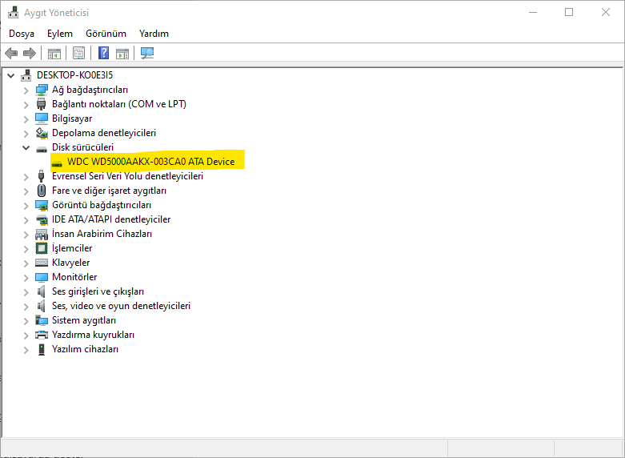Select the WDC WD5000AAKX disk drive icon
Screen dimensions: 625x458
pyautogui.click(x=57, y=163)
